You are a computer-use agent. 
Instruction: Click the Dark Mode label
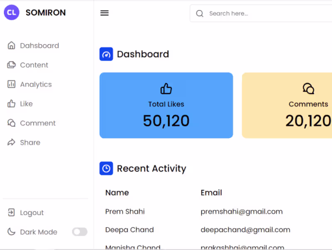(x=39, y=232)
